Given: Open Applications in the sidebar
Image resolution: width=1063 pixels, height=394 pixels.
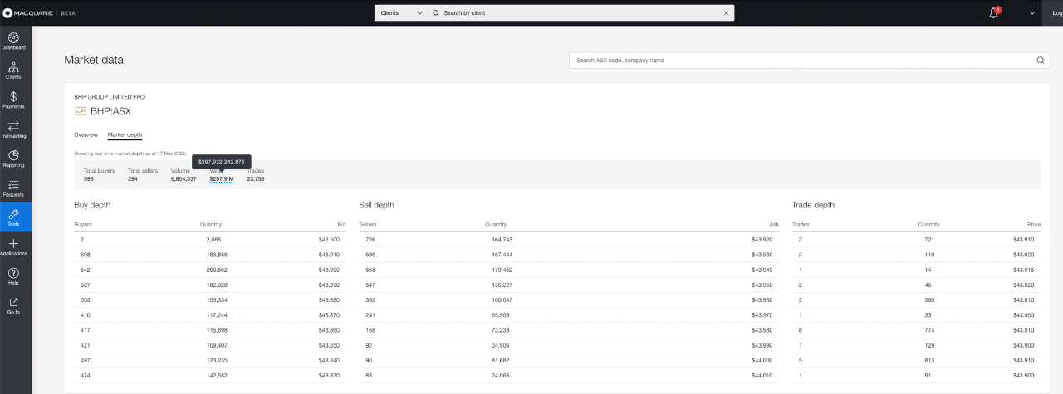Looking at the screenshot, I should (x=15, y=246).
